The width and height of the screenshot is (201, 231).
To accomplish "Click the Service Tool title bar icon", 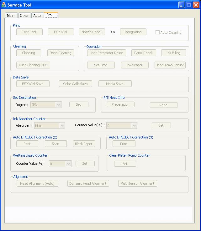I will [x=4, y=5].
